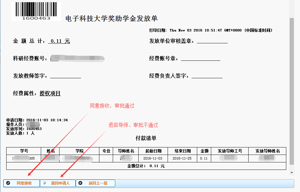This screenshot has height=192, width=300.
Task: Click the 经费属性 label
Action: (25, 94)
